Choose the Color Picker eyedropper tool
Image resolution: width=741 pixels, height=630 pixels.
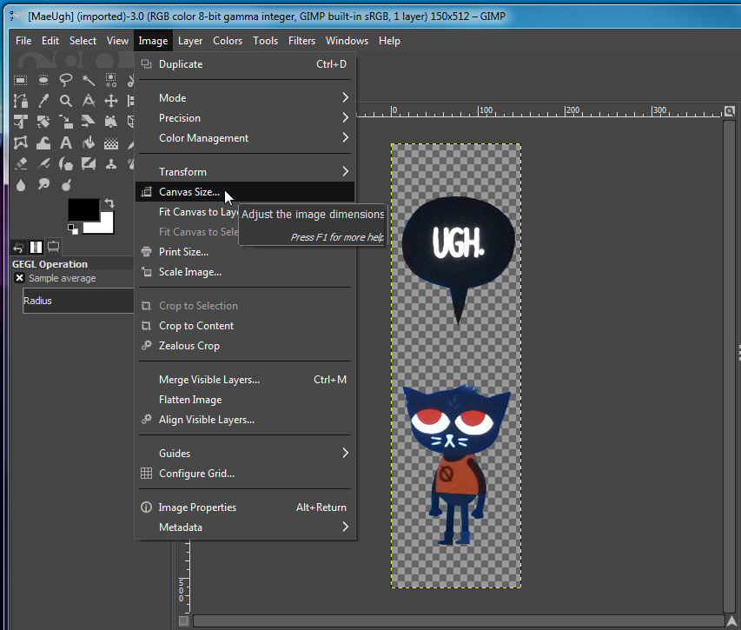[43, 101]
